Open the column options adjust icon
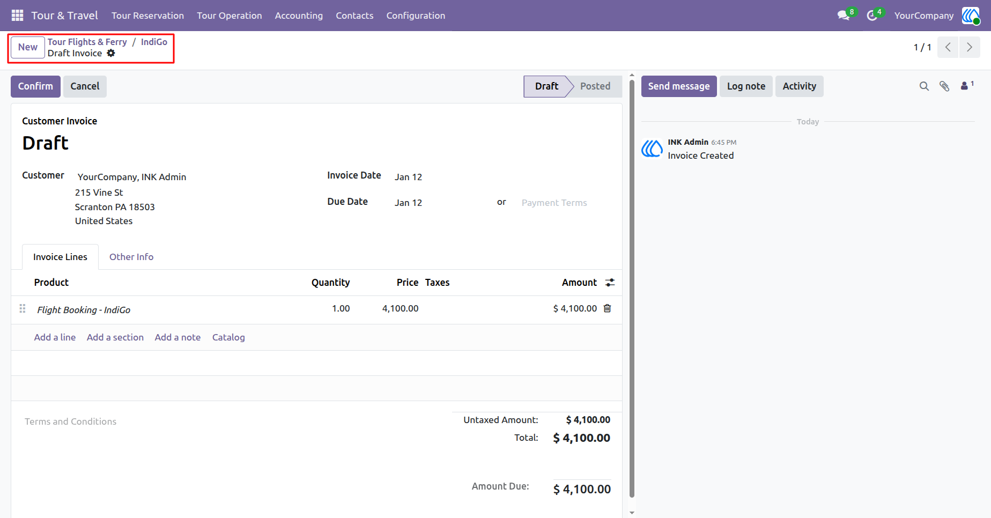This screenshot has width=991, height=518. click(x=610, y=283)
